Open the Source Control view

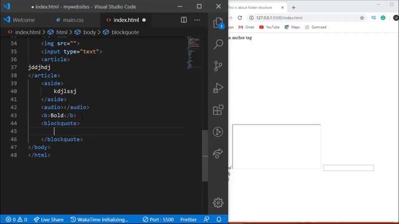(x=218, y=66)
